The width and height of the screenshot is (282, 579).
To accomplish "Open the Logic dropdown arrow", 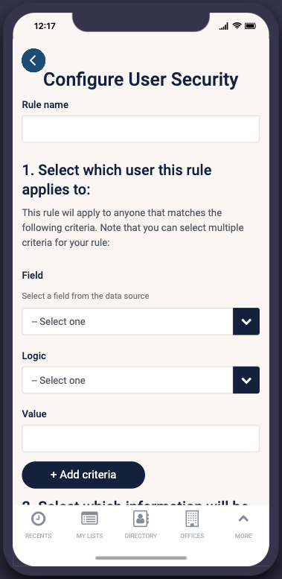I will coord(246,380).
